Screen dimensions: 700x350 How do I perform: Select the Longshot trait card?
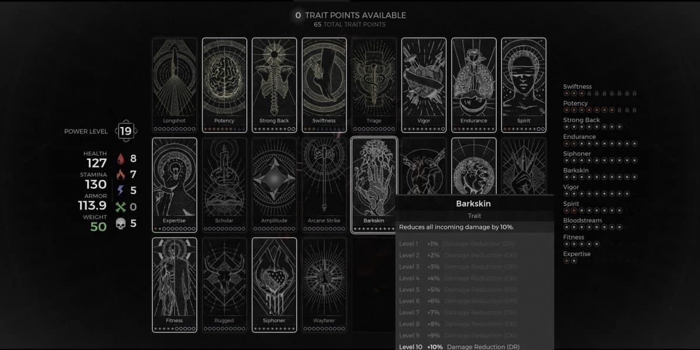pos(175,85)
